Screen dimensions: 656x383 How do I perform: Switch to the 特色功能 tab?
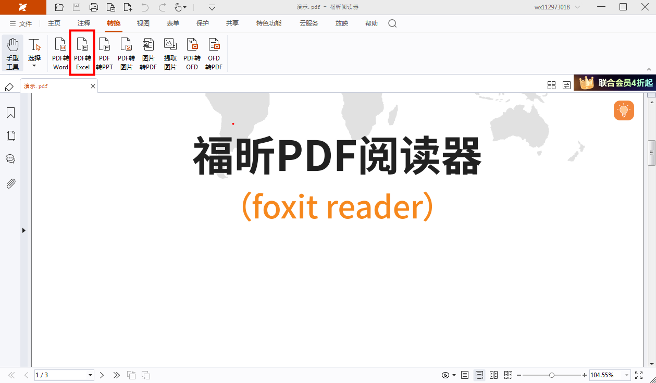269,23
